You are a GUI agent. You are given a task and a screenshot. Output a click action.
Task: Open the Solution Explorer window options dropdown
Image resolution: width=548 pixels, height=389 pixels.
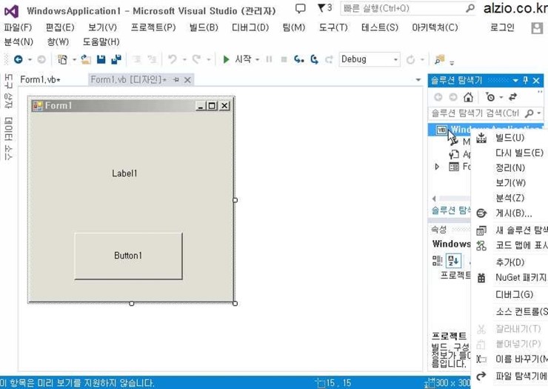click(515, 81)
